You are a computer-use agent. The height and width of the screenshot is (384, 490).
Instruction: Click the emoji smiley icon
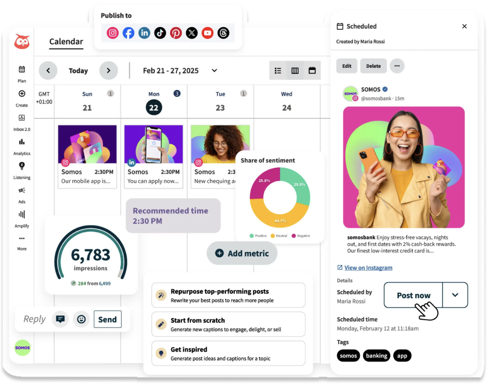tap(81, 319)
